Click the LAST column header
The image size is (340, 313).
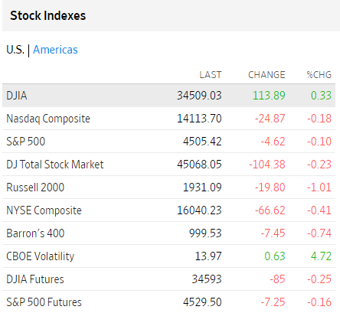click(x=211, y=75)
